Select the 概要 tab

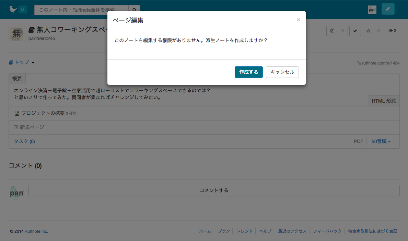click(17, 79)
